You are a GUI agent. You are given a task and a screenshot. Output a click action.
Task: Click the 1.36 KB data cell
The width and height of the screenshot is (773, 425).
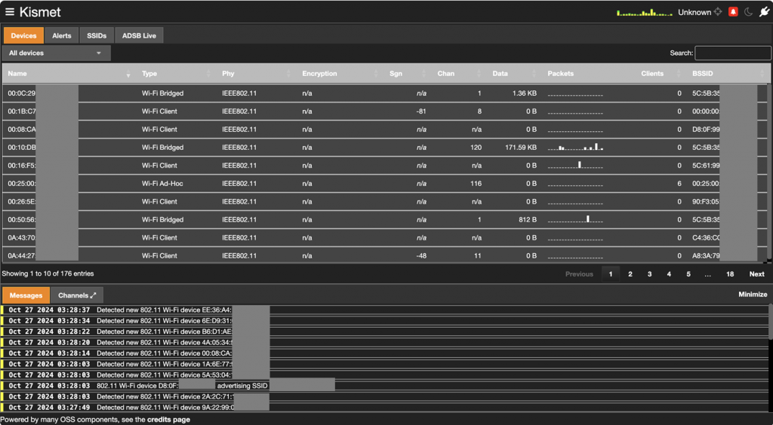point(525,93)
